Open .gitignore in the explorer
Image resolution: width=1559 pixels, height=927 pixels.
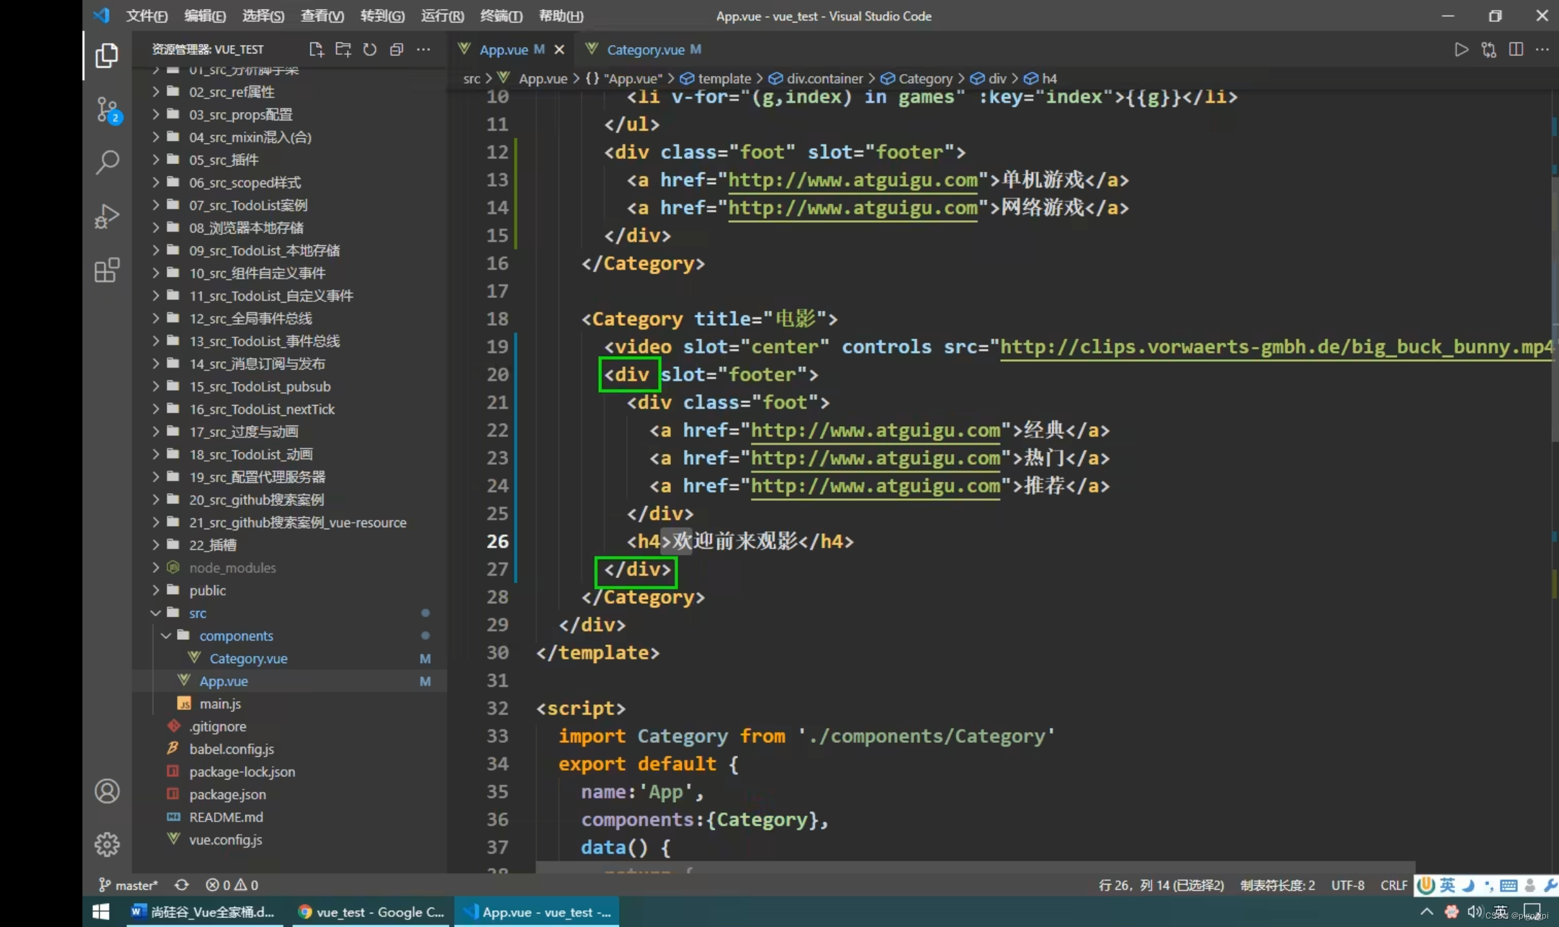(218, 727)
